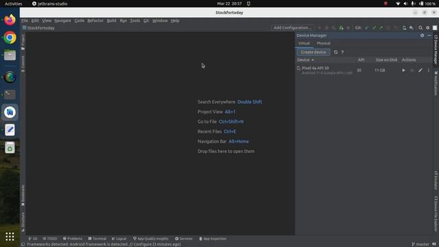Toggle the Structure tool window stripe
The image size is (439, 247).
23,222
